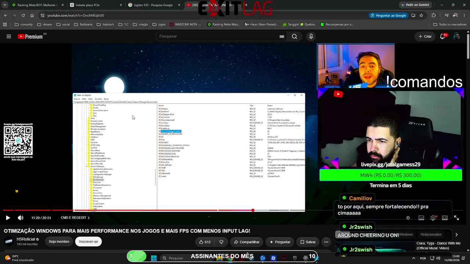Enter full screen on the video player
The image size is (470, 264).
456,218
